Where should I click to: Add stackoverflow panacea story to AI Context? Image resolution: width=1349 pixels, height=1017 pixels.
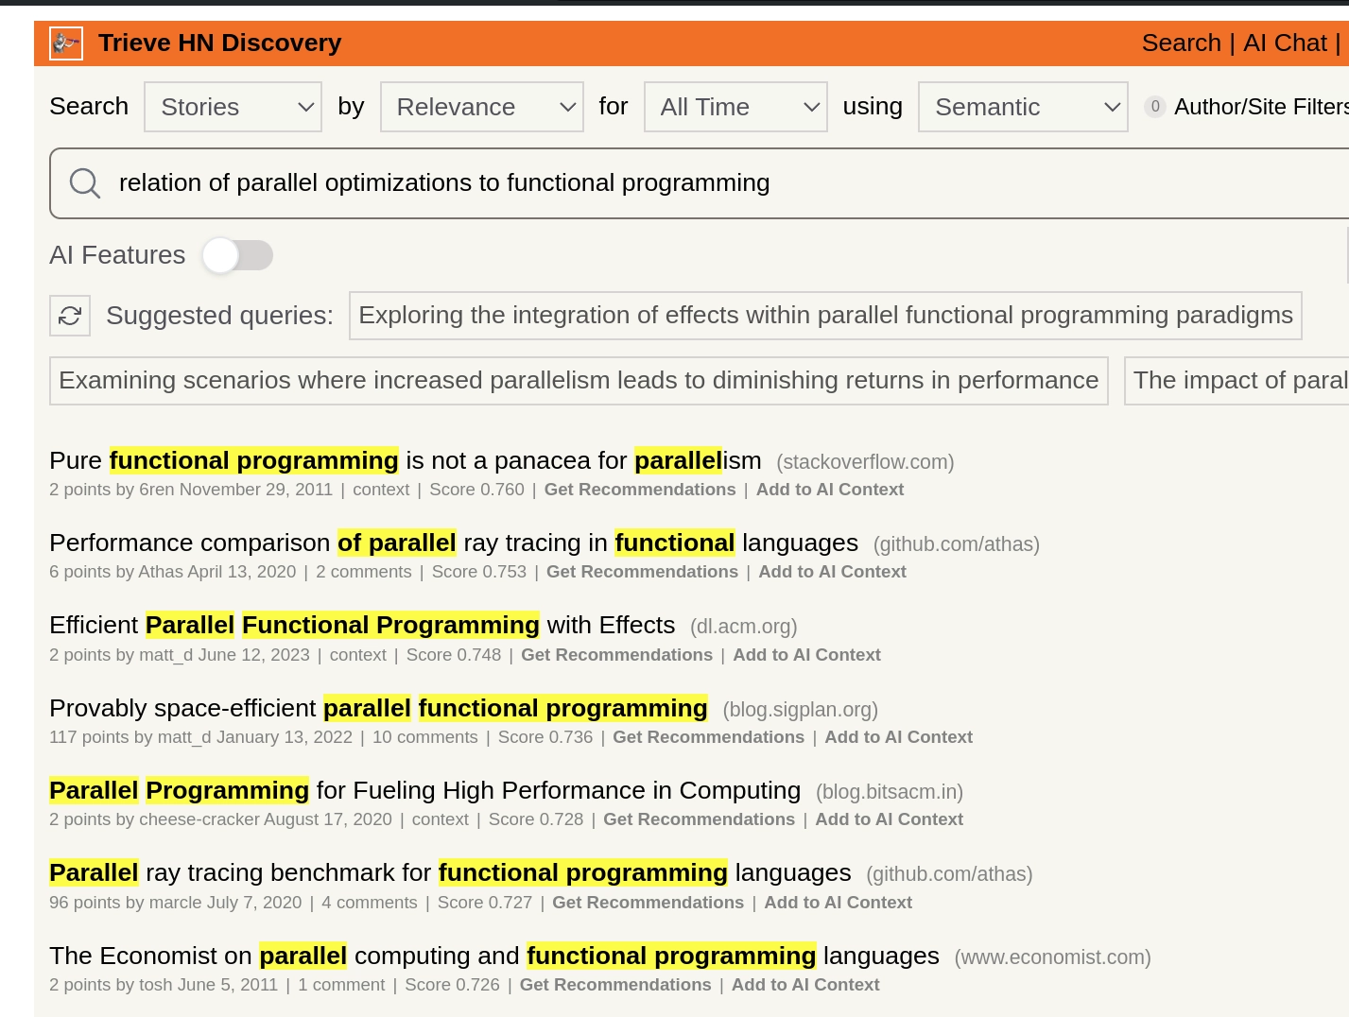[830, 490]
